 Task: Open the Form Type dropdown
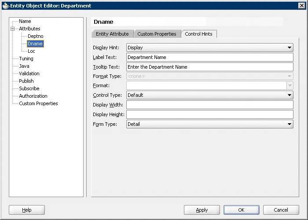(x=210, y=124)
